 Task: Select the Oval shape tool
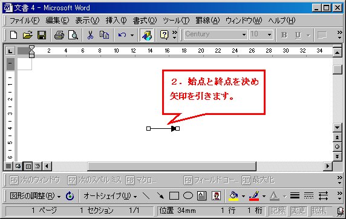click(x=188, y=195)
